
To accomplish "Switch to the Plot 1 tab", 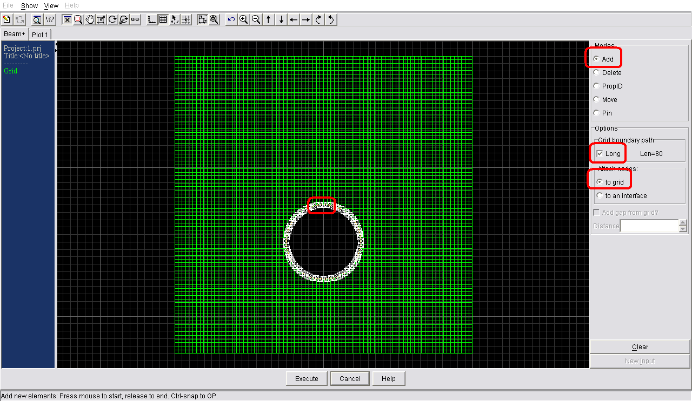I will pyautogui.click(x=40, y=35).
